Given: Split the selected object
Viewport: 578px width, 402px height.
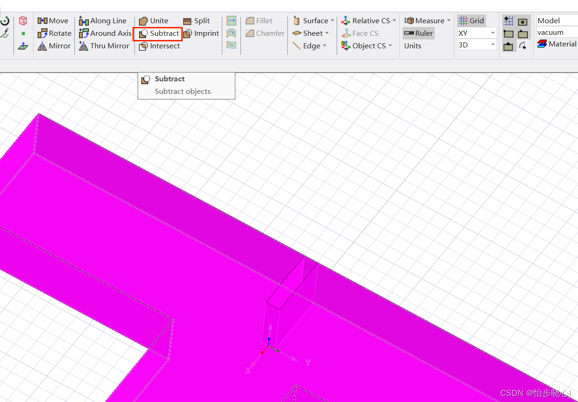Looking at the screenshot, I should (197, 21).
